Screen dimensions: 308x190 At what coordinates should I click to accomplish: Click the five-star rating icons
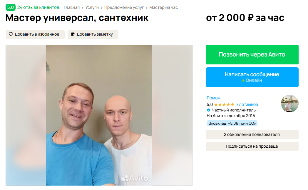[x=224, y=104]
